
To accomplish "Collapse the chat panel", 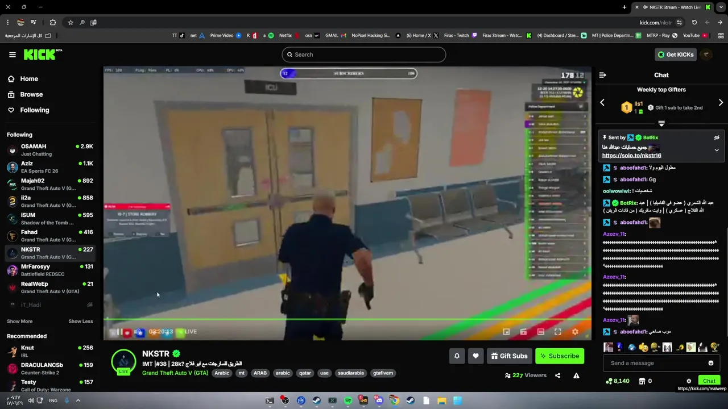I will (603, 75).
